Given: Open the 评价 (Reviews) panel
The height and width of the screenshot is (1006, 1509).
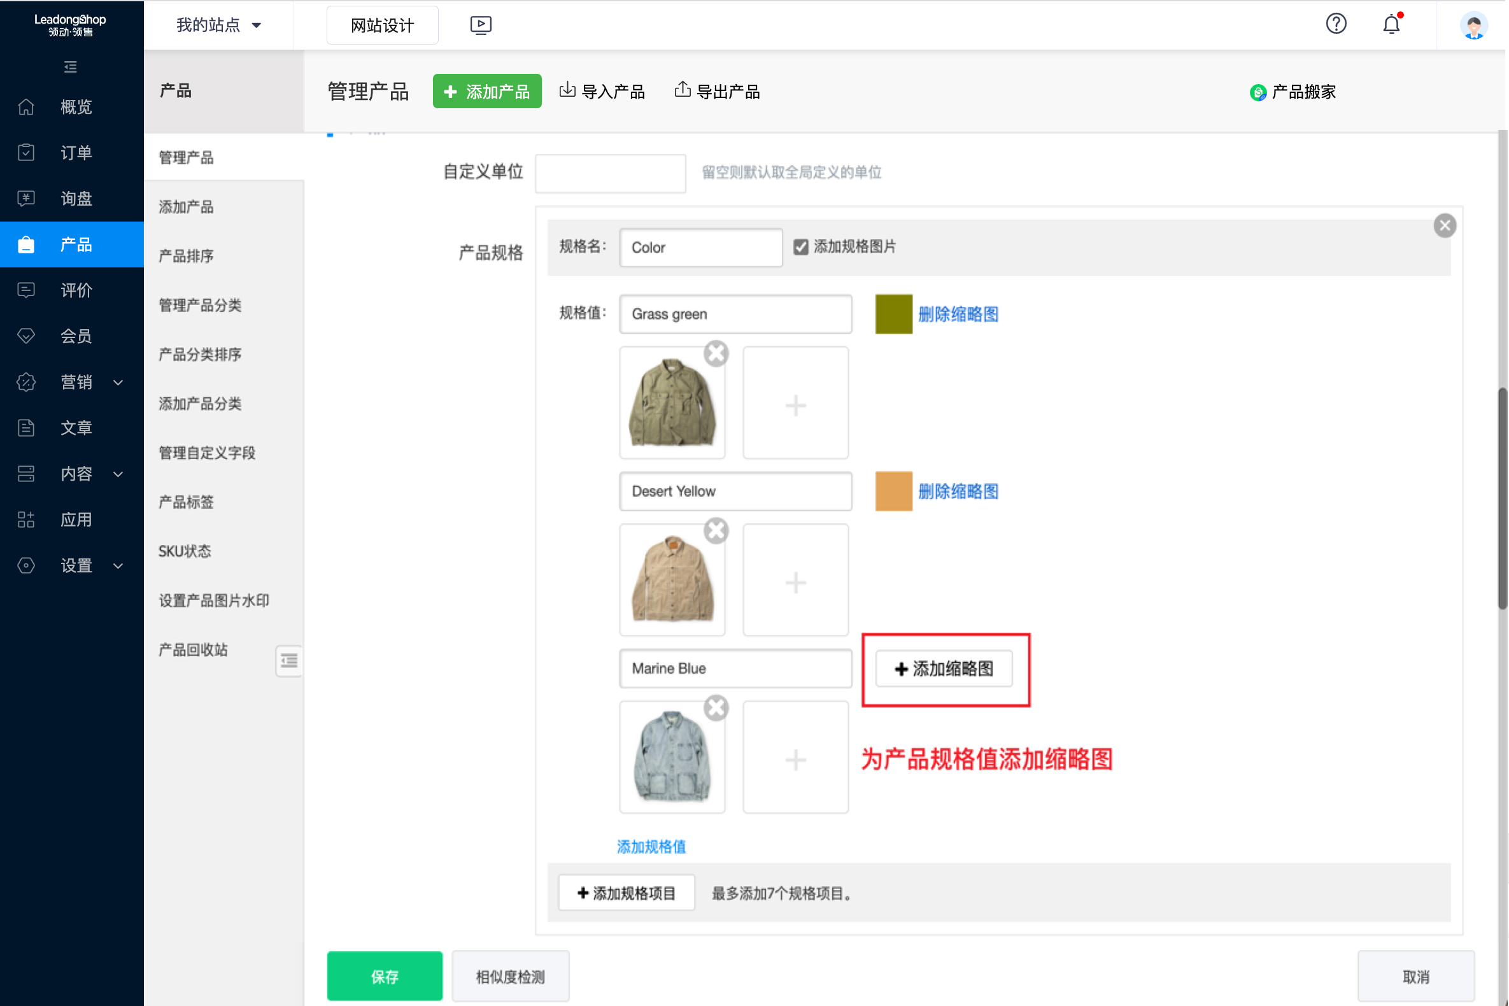Looking at the screenshot, I should (x=75, y=290).
